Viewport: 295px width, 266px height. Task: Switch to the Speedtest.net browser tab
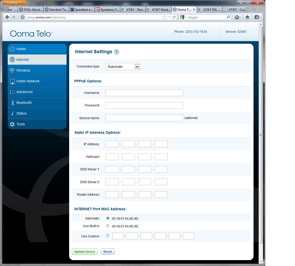(82, 9)
